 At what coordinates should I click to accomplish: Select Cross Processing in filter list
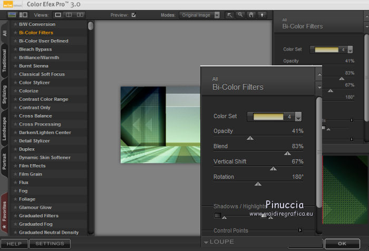40,124
